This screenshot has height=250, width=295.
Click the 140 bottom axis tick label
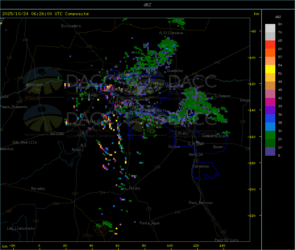coord(222,246)
